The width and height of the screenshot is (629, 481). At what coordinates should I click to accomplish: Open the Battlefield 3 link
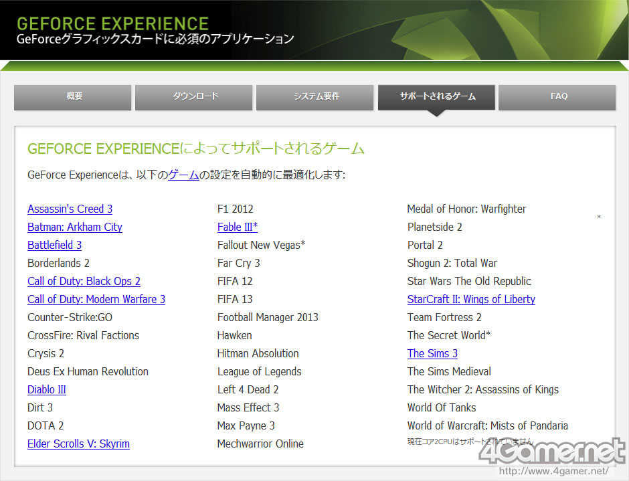(x=55, y=245)
